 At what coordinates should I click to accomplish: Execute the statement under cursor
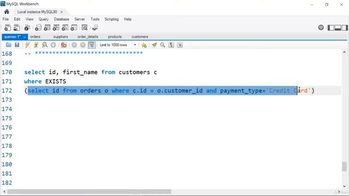pyautogui.click(x=36, y=45)
